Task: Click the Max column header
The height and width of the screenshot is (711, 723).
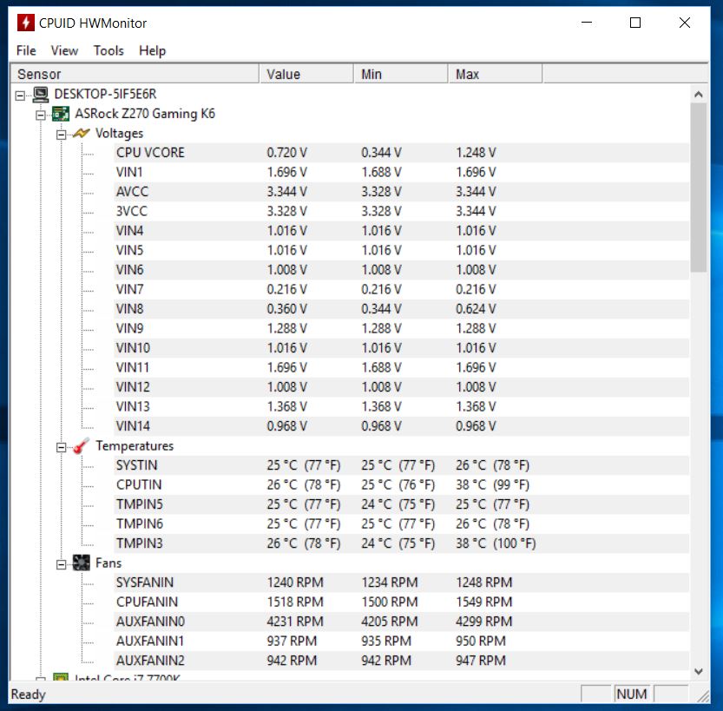Action: (x=496, y=75)
